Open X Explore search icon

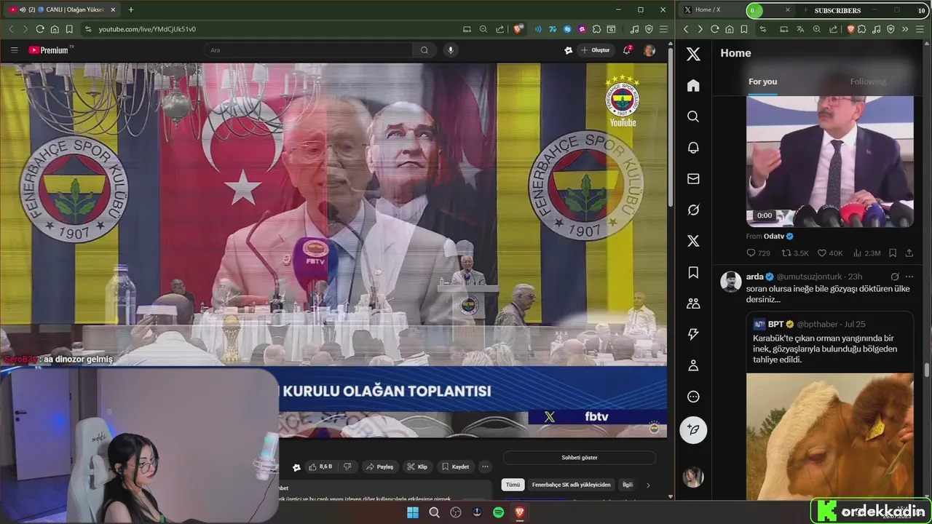[693, 116]
